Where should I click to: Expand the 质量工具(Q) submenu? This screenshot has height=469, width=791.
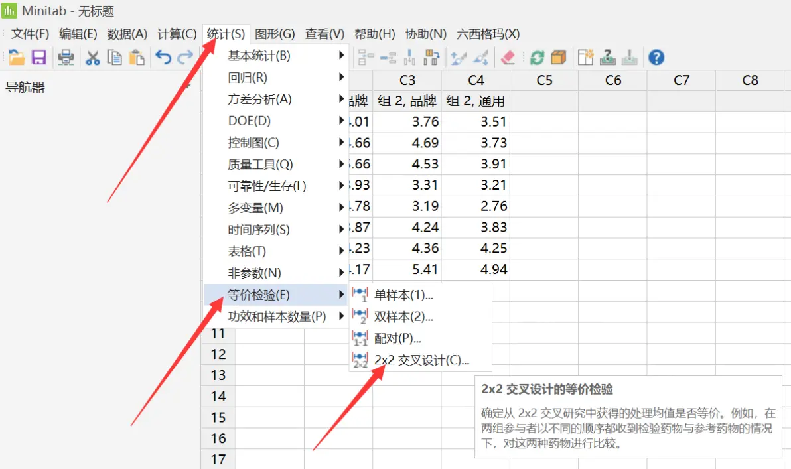276,164
